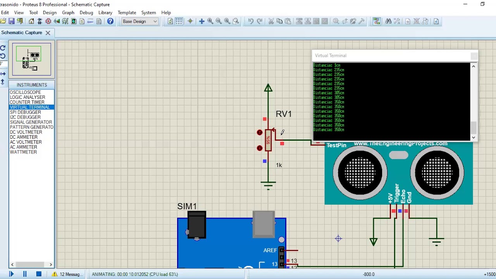Undo the last change with the undo arrow
The height and width of the screenshot is (279, 496).
click(x=251, y=21)
